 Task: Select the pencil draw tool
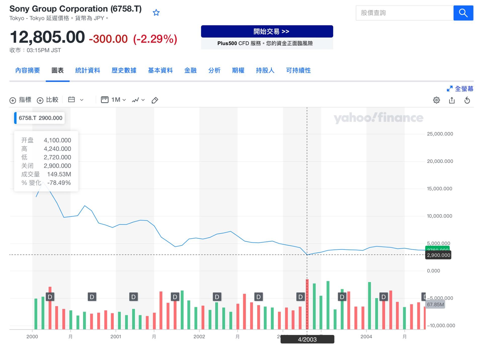tap(155, 100)
